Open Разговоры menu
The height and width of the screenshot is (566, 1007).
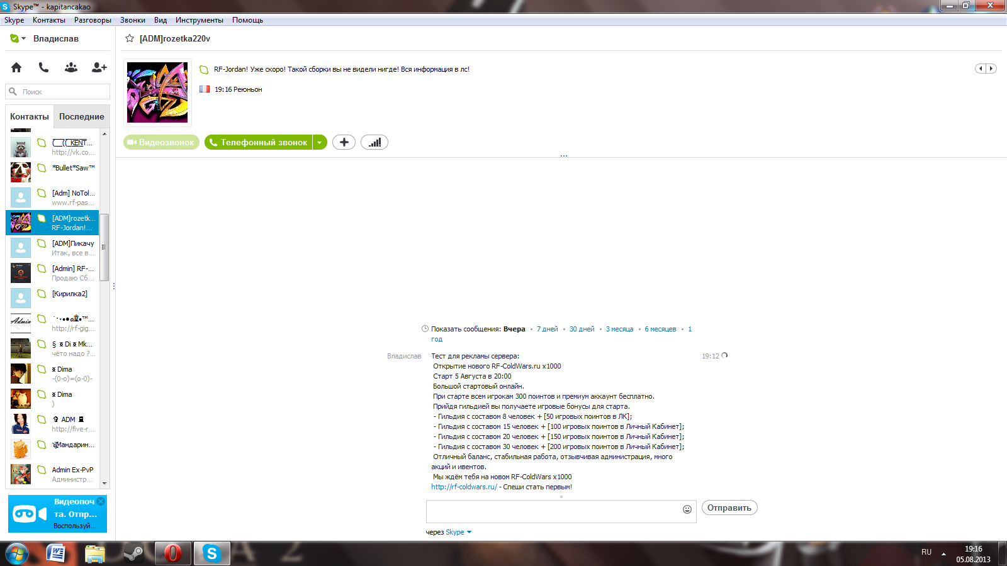[x=93, y=20]
